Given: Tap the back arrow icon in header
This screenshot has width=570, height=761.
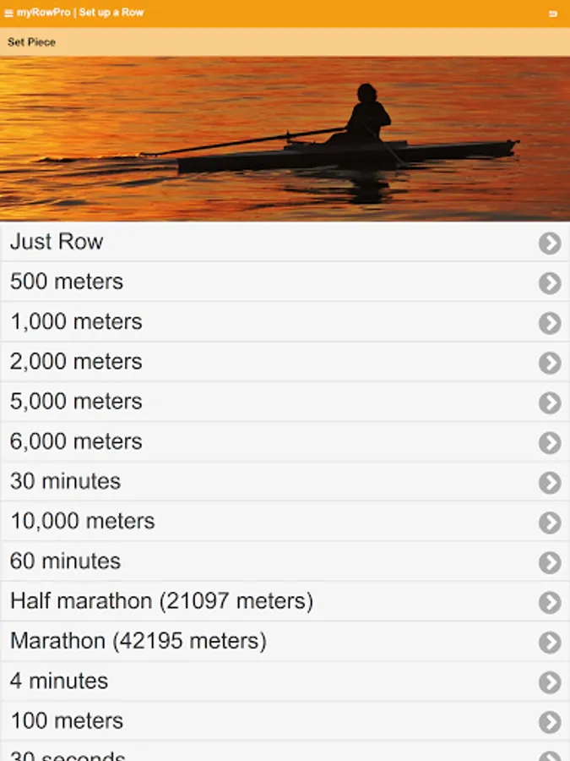Looking at the screenshot, I should coord(553,14).
